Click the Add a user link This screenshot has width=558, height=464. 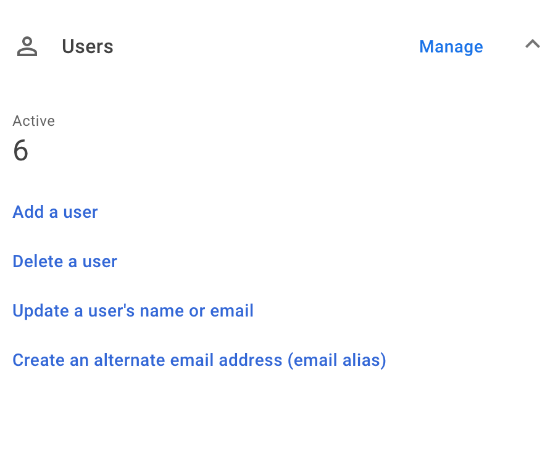[x=55, y=212]
